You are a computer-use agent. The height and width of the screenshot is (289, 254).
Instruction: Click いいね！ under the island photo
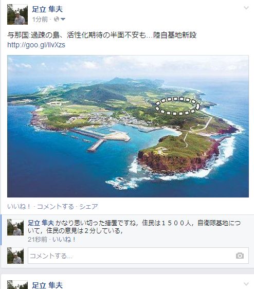[x=19, y=206]
